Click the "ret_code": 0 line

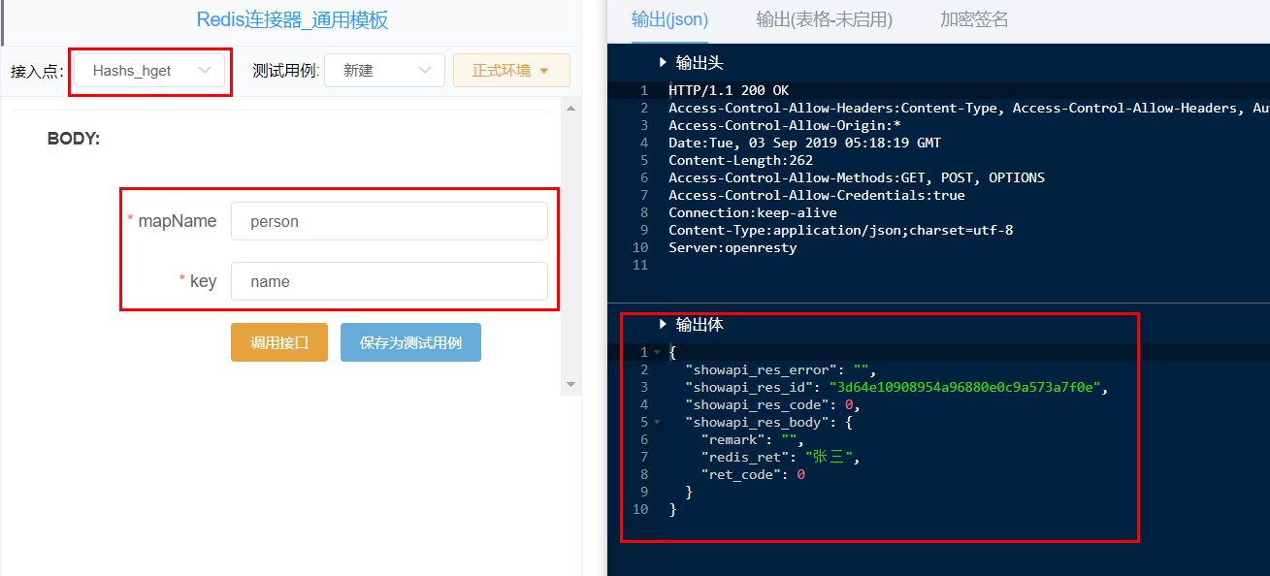(x=753, y=474)
